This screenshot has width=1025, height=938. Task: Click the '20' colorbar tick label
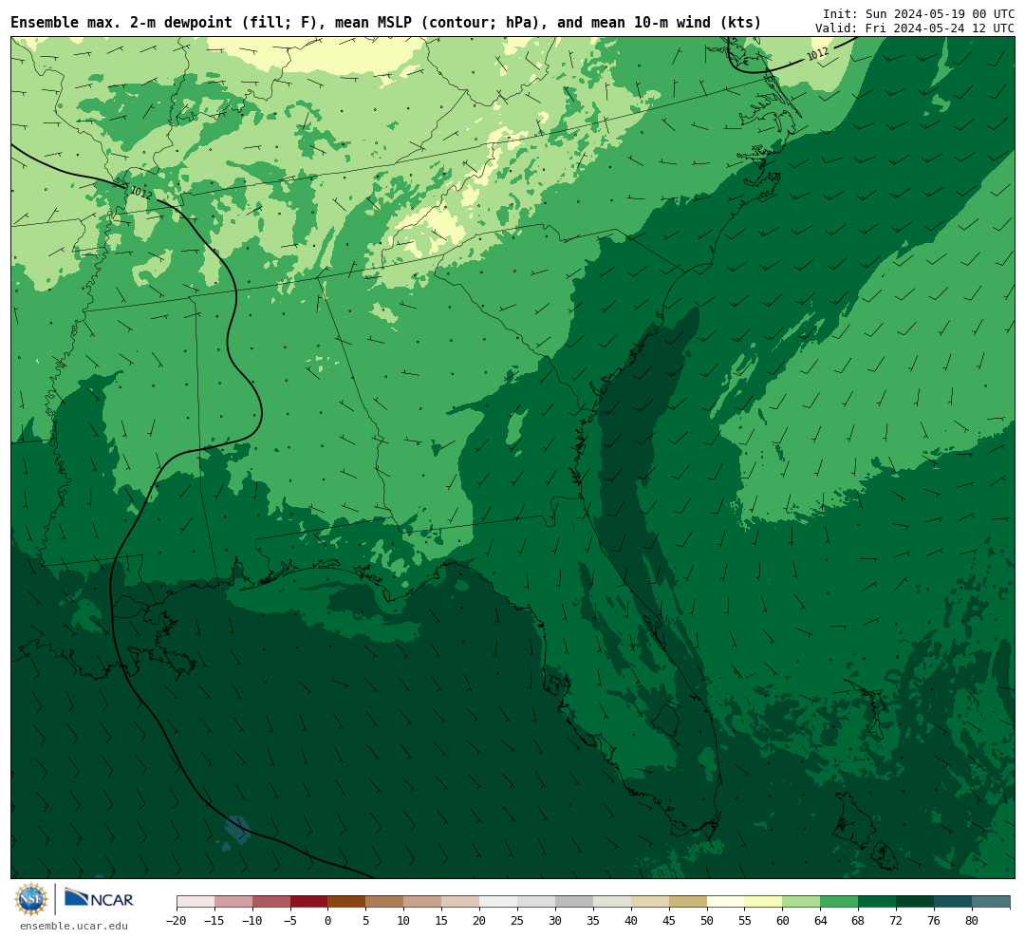point(479,920)
